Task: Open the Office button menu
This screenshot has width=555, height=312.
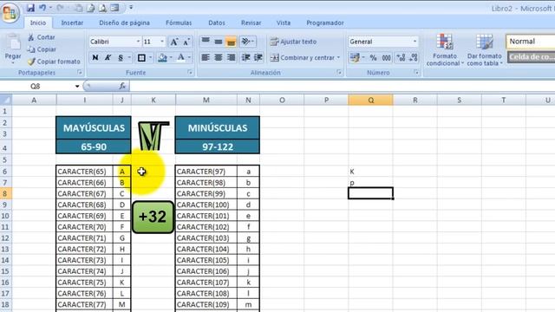Action: (10, 13)
